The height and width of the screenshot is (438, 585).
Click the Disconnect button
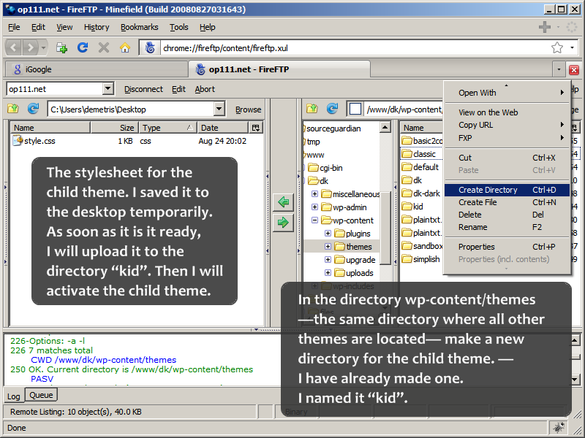[x=143, y=89]
